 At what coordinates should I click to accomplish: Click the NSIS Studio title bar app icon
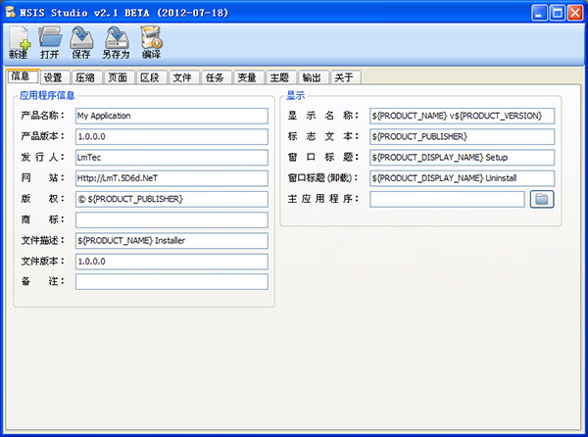pyautogui.click(x=11, y=12)
